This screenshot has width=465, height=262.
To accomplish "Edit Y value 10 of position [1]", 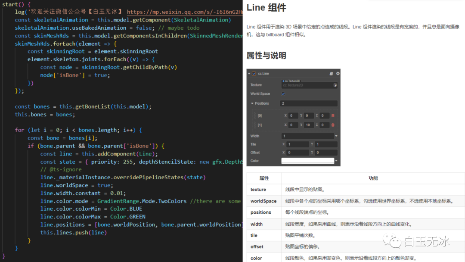I will 309,125.
